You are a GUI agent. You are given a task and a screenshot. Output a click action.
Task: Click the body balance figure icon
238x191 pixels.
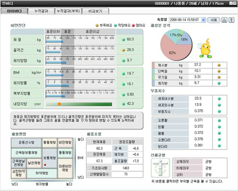click(x=161, y=168)
